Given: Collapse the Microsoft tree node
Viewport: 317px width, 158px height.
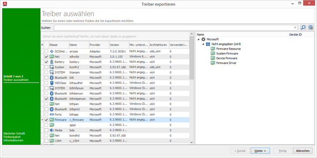Looking at the screenshot, I should (x=198, y=39).
